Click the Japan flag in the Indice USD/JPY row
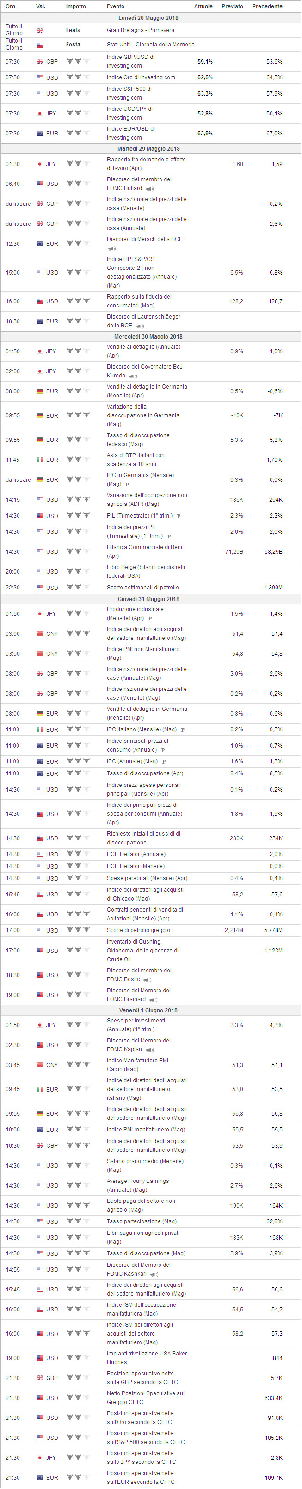The image size is (302, 1489). tap(40, 114)
